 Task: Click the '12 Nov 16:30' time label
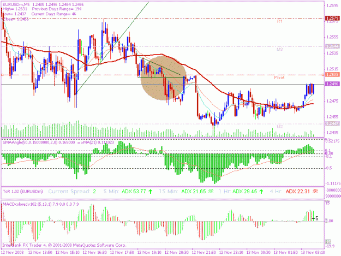click(x=95, y=253)
